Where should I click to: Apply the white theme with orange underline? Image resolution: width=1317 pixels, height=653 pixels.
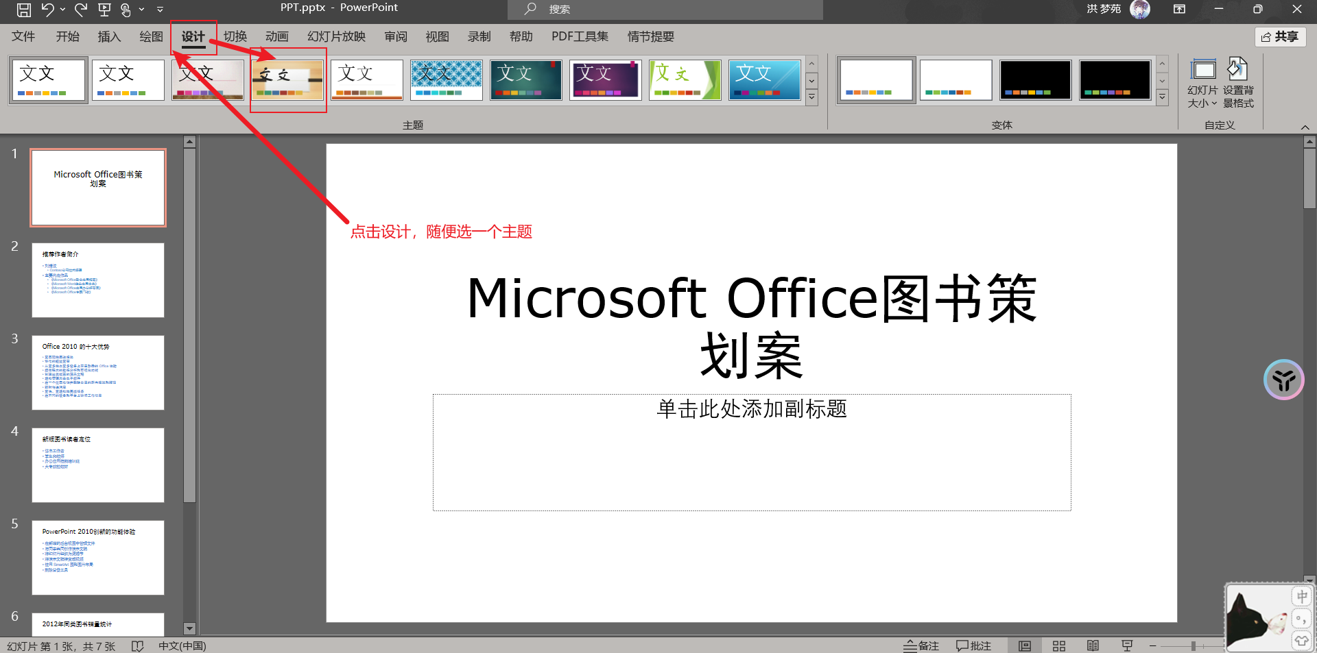tap(367, 80)
